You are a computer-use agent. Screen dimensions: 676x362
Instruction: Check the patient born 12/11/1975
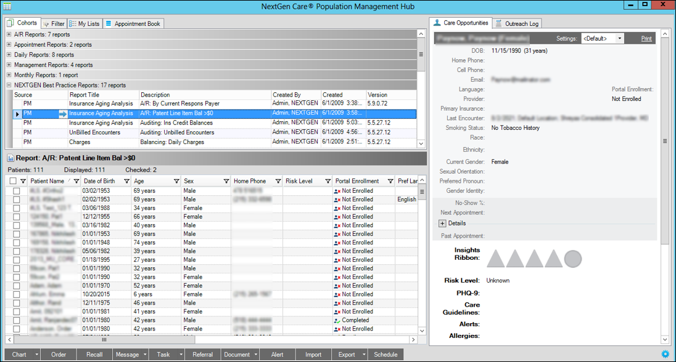click(x=17, y=303)
